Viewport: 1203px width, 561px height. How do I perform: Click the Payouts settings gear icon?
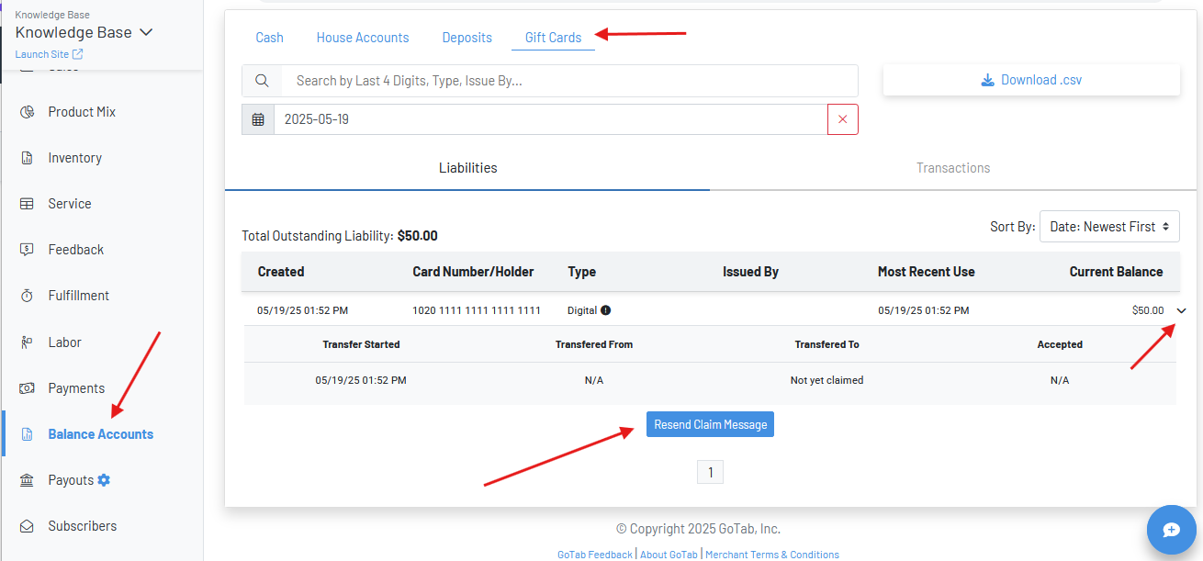point(104,480)
